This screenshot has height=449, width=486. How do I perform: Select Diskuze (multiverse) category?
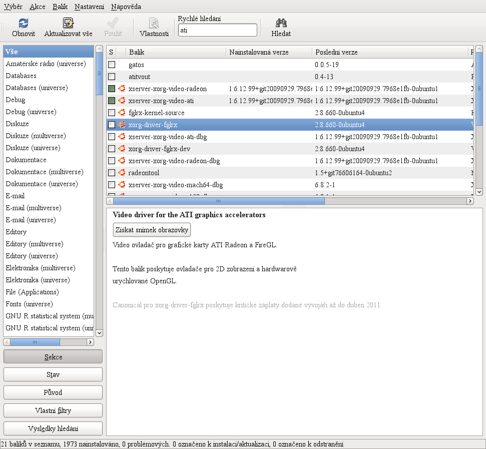pyautogui.click(x=49, y=136)
